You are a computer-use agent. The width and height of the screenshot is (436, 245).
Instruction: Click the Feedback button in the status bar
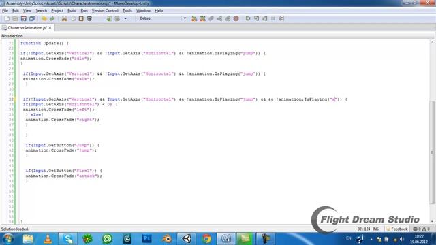pos(396,229)
